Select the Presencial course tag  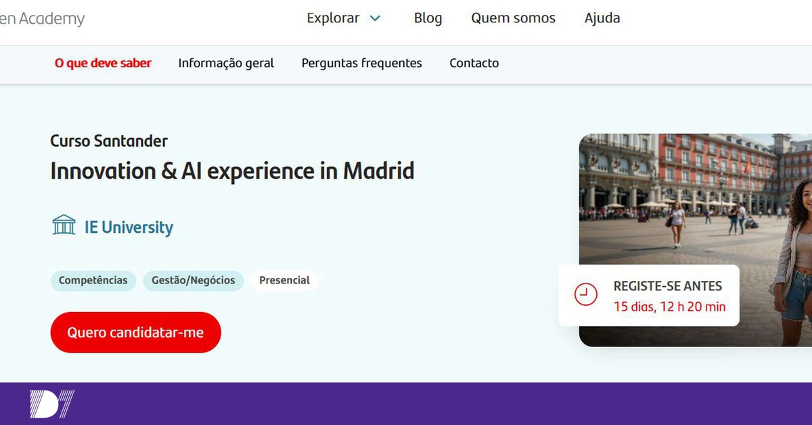point(284,279)
